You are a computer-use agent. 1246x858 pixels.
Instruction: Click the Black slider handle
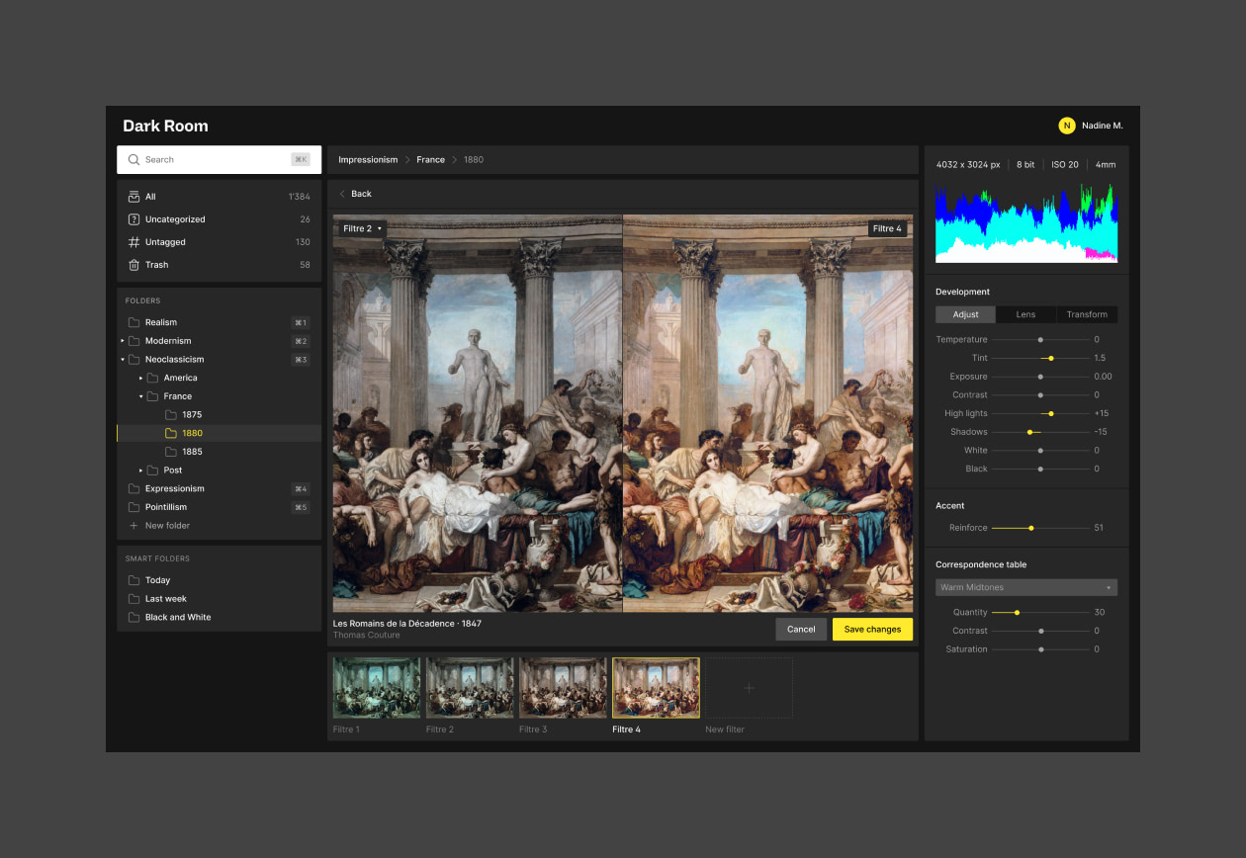(x=1040, y=469)
